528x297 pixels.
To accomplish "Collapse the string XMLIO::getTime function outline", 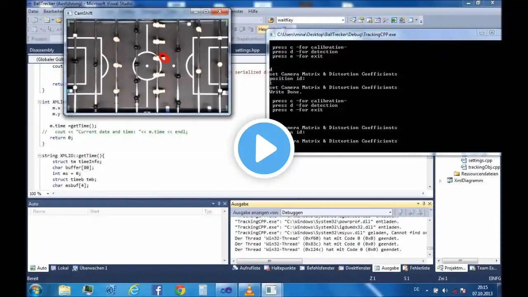I will tap(39, 156).
